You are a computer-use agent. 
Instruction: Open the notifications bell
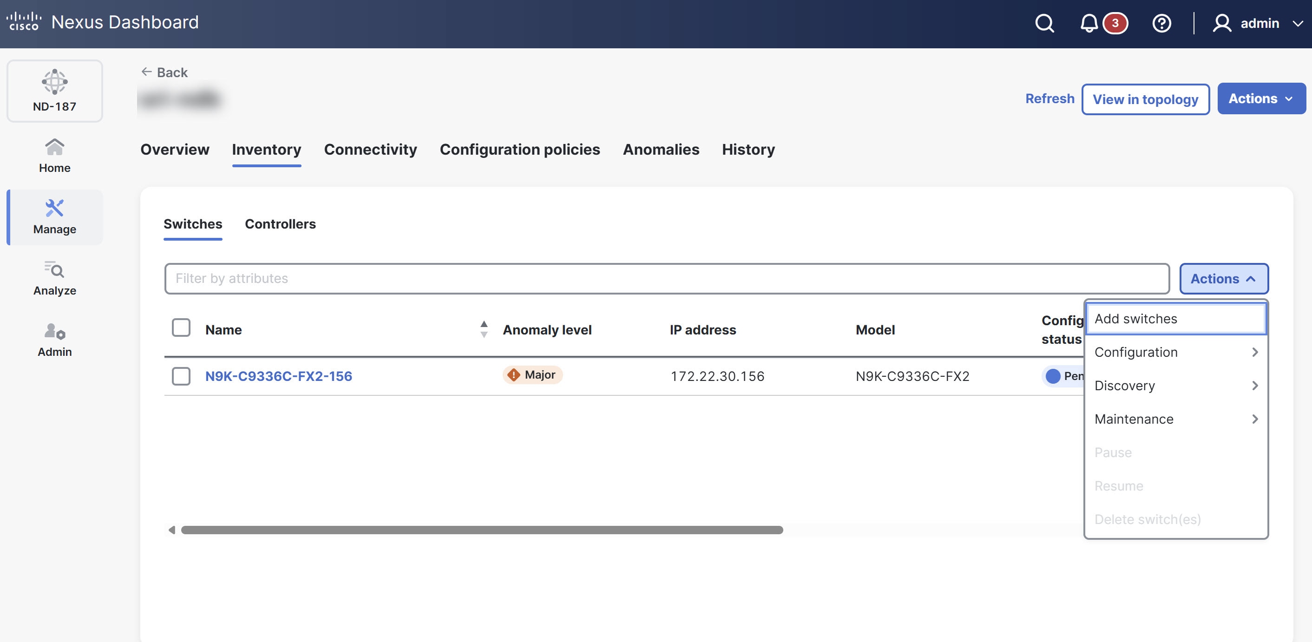(x=1089, y=23)
